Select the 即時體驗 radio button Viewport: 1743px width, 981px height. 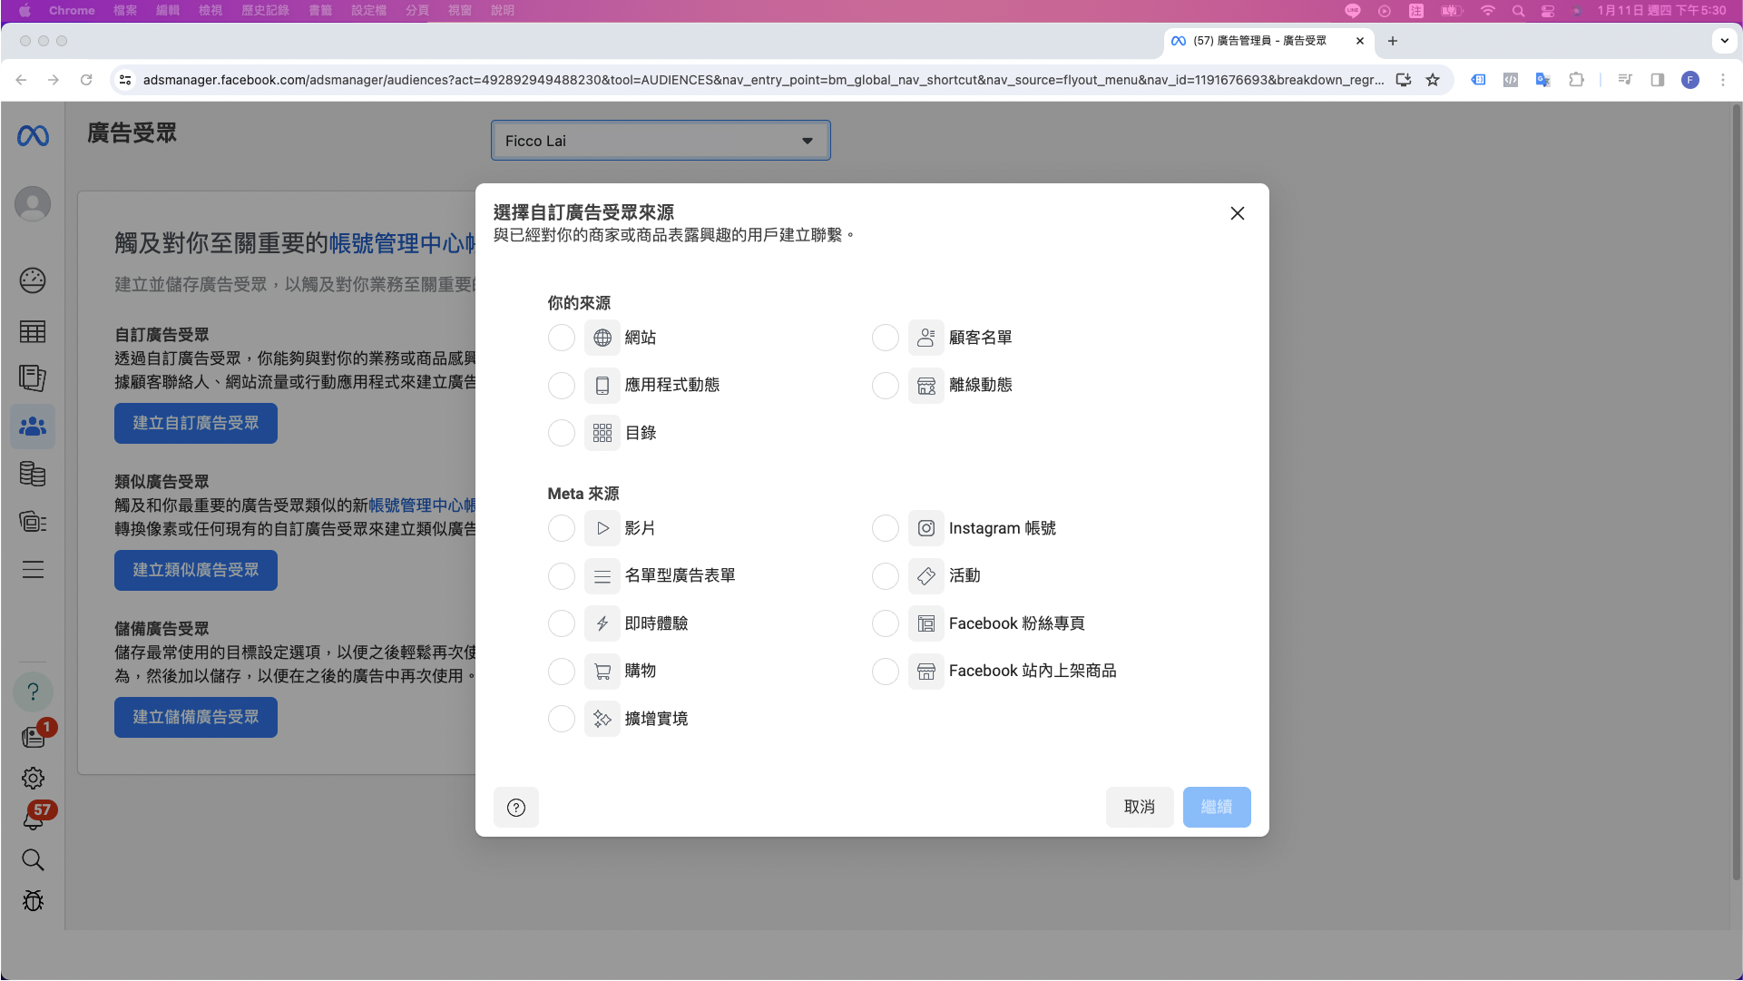tap(562, 623)
